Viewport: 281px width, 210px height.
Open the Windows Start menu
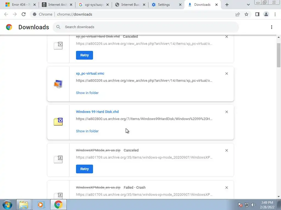7,205
